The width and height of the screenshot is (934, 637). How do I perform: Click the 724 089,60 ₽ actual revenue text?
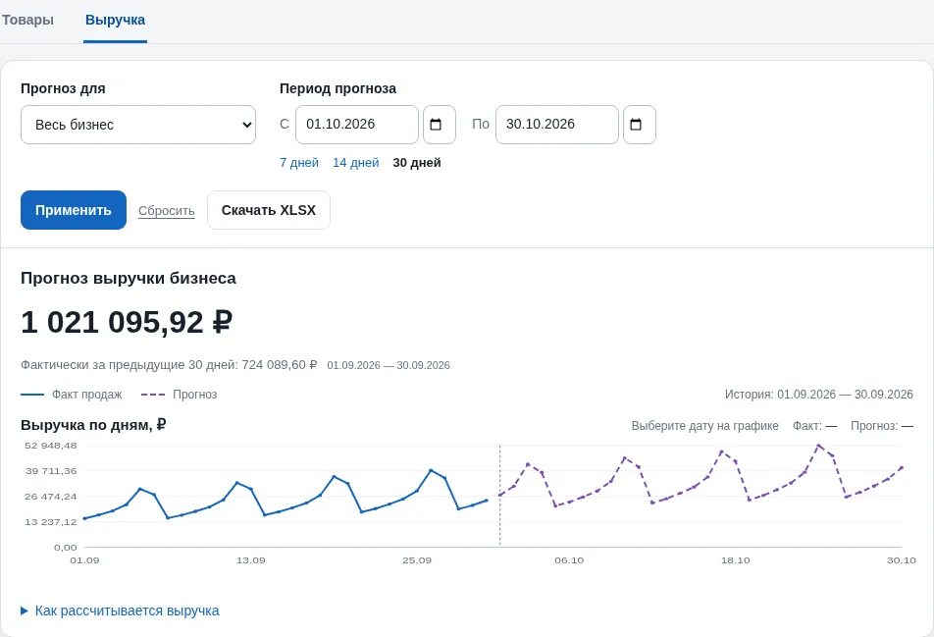tap(280, 365)
